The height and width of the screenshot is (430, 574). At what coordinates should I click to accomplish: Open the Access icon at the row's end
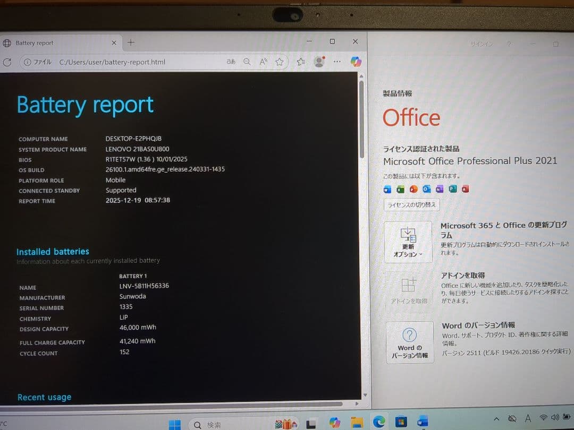tap(466, 189)
